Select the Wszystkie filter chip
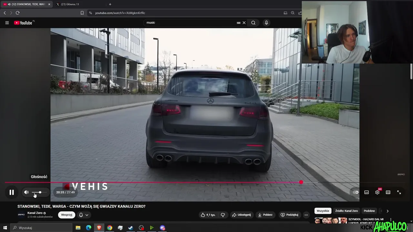Screen dimensions: 413x232 tap(323, 211)
